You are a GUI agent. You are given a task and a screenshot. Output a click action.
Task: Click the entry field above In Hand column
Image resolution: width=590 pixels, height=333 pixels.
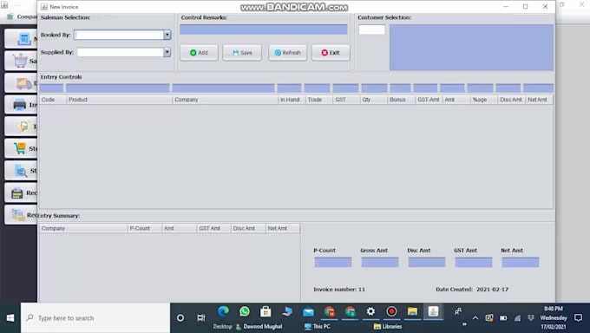[289, 88]
